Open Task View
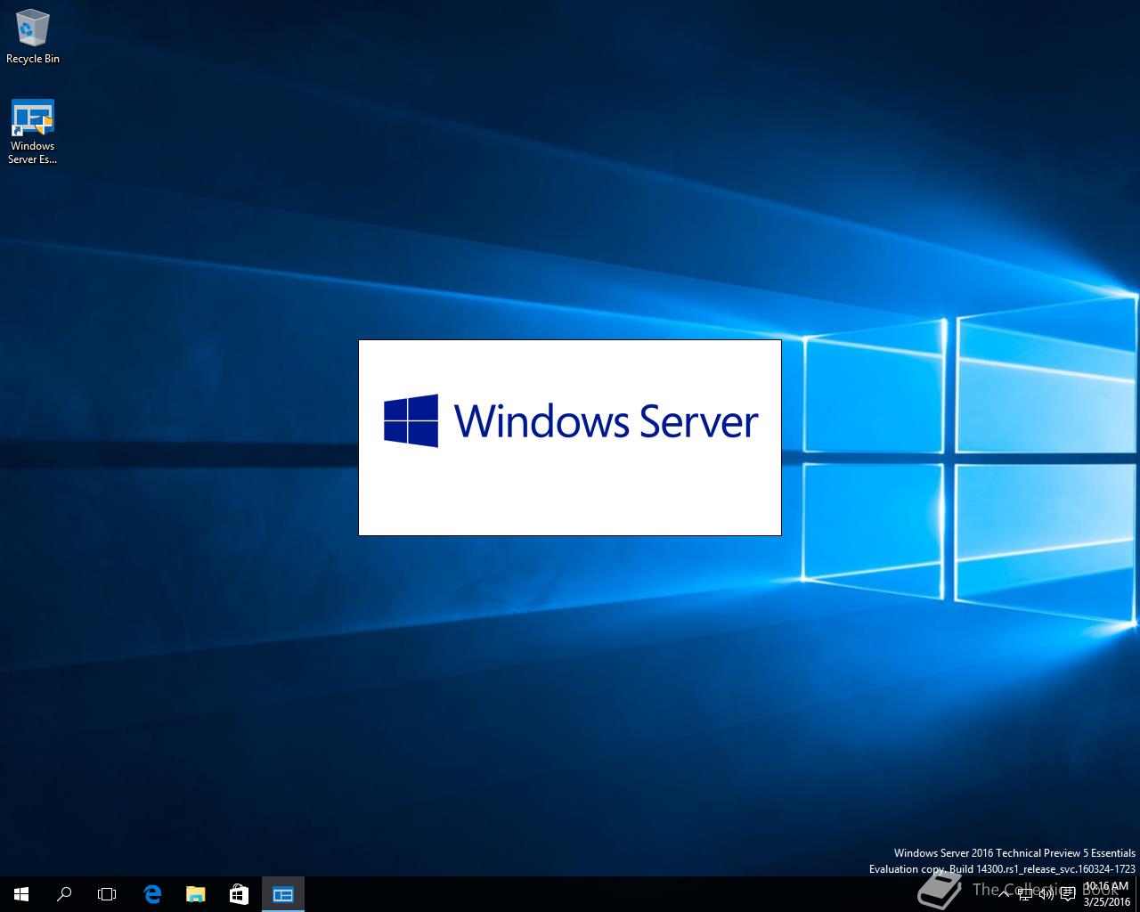 click(x=107, y=894)
